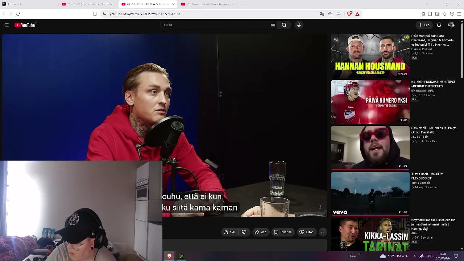Expand the Links toolbar chevron in taskbar

(x=359, y=254)
